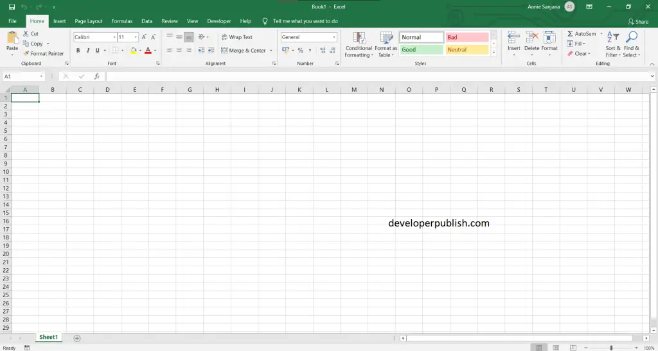Click the Share button
The image size is (658, 351).
(x=638, y=21)
